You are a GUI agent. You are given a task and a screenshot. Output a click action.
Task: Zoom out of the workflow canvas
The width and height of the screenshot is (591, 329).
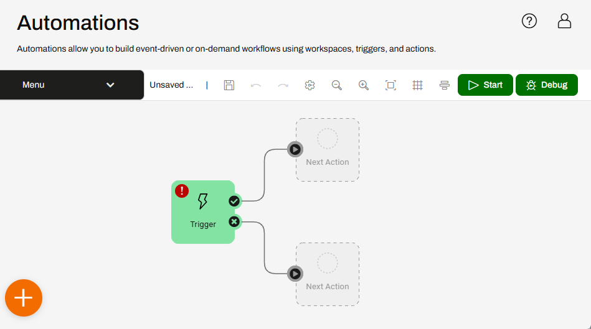tap(336, 85)
